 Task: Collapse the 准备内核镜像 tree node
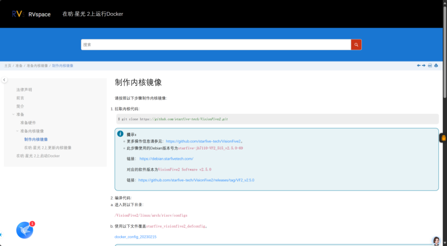[x=18, y=131]
